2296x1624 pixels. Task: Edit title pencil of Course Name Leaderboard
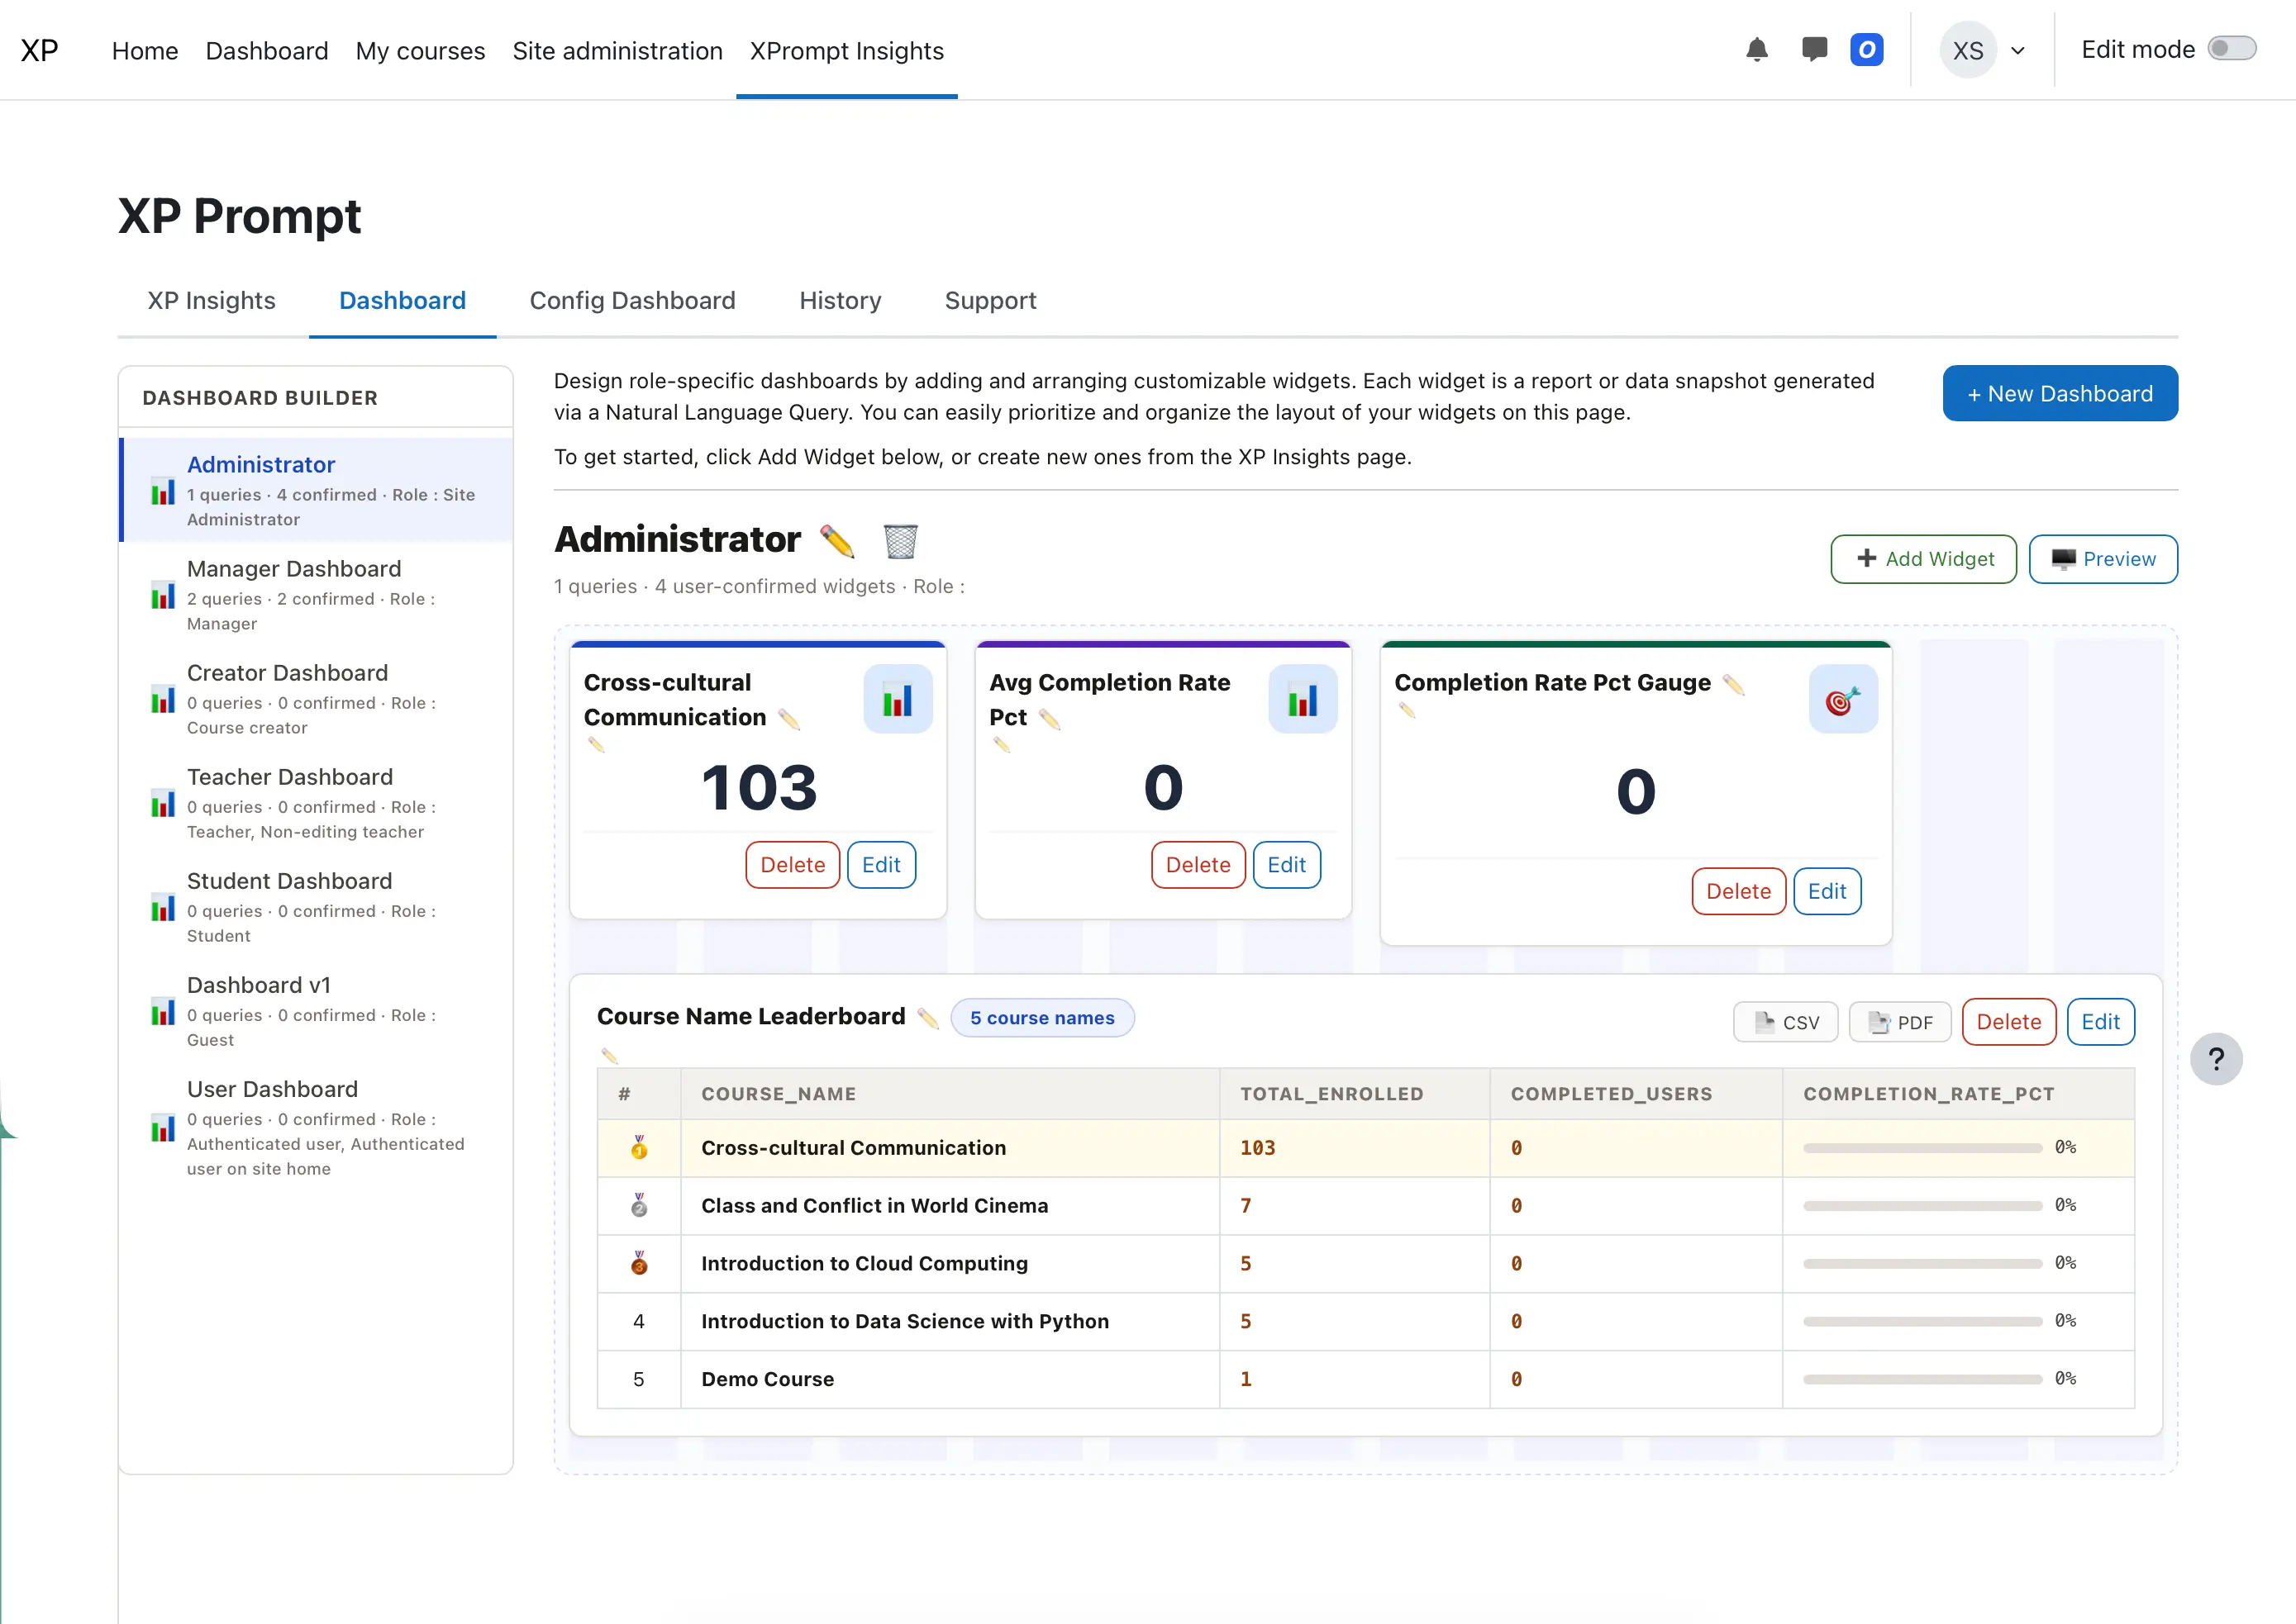coord(928,1018)
